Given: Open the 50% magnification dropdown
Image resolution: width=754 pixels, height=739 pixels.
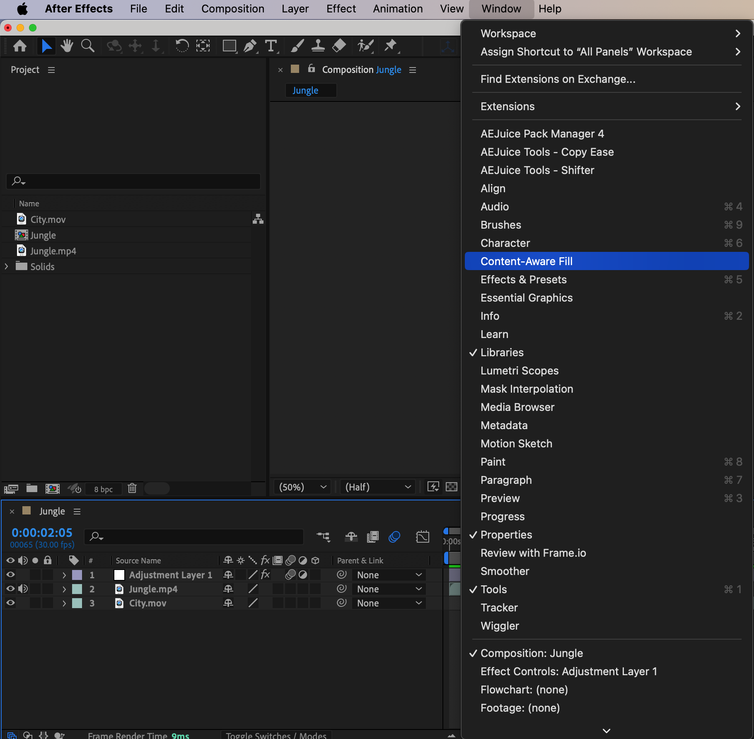Looking at the screenshot, I should [302, 487].
